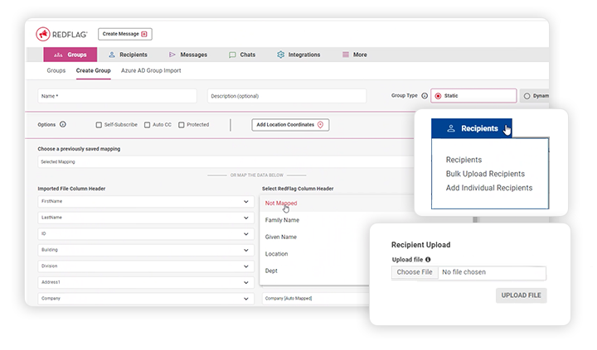Click the Chats speech bubble icon

(x=232, y=55)
